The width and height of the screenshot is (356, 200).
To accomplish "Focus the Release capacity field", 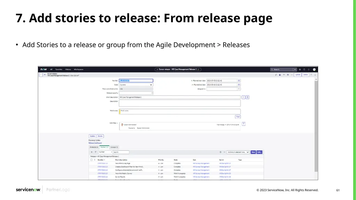I will [x=136, y=93].
